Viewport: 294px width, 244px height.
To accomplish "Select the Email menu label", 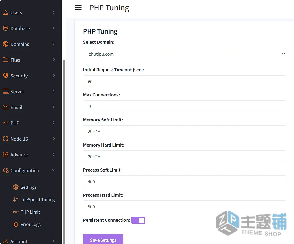I will click(x=16, y=107).
